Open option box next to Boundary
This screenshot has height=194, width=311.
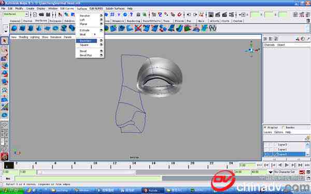101,41
